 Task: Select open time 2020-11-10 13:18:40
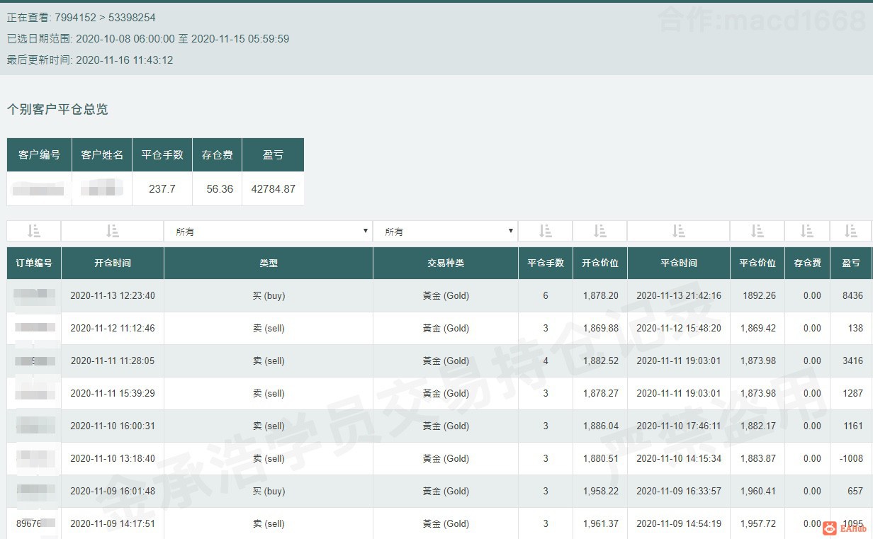click(113, 458)
